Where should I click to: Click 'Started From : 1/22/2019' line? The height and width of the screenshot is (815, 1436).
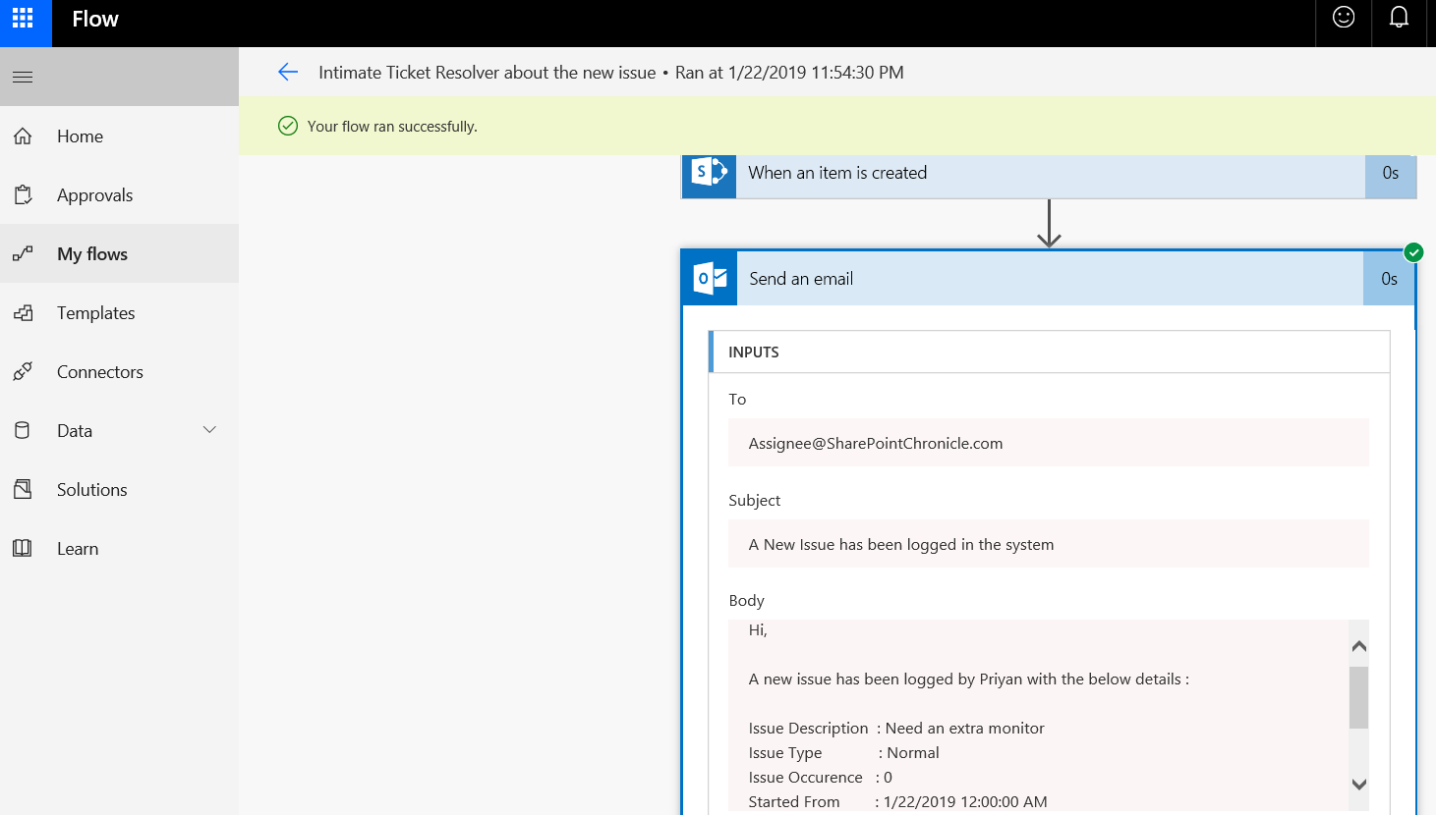click(897, 802)
